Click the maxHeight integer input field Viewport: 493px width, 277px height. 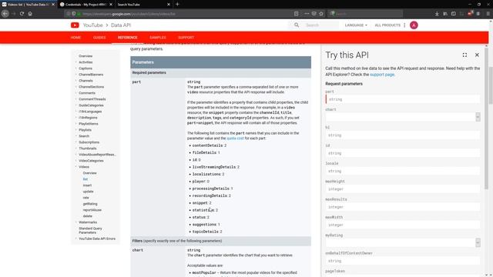coord(403,189)
